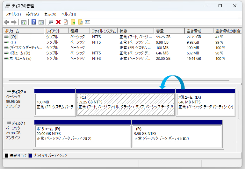Screen dimensions: 245x169
Task: Sort by the レイアウト column header
Action: pyautogui.click(x=56, y=31)
